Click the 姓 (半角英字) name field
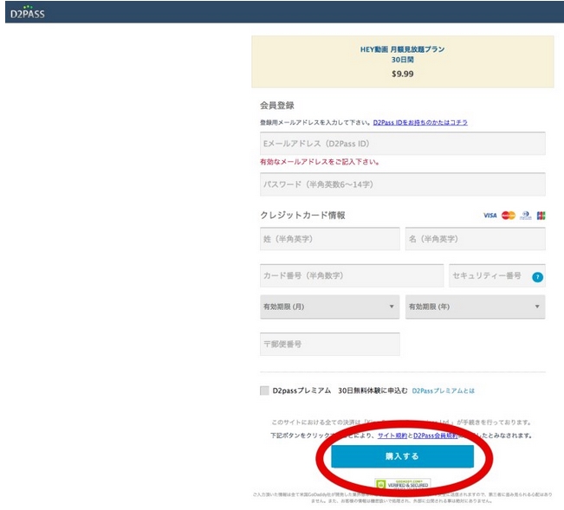Image resolution: width=564 pixels, height=510 pixels. pos(329,239)
